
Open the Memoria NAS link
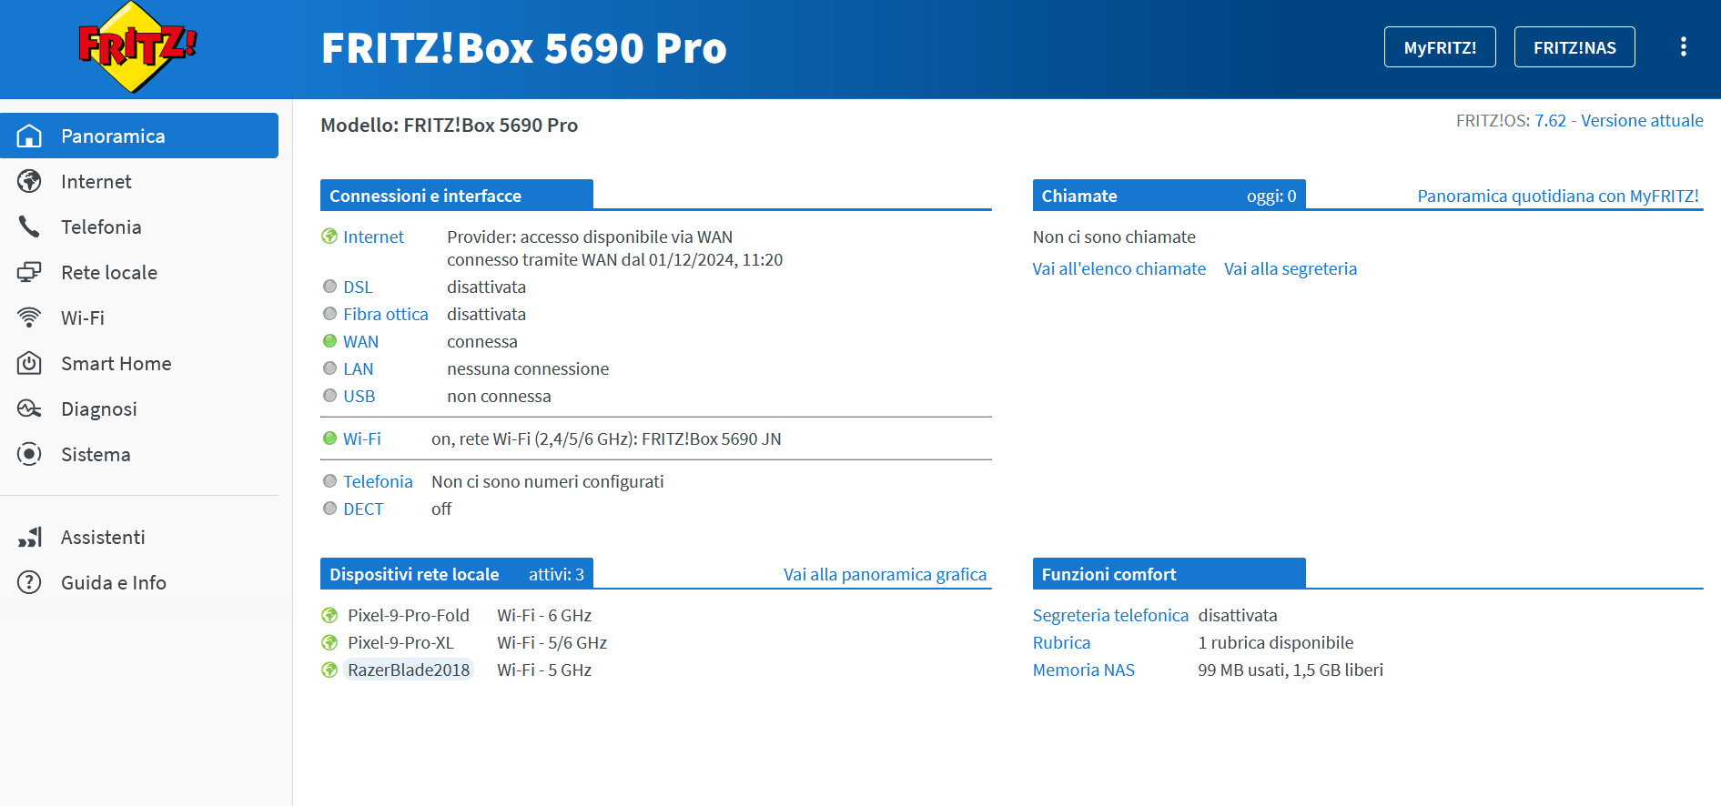(1083, 670)
